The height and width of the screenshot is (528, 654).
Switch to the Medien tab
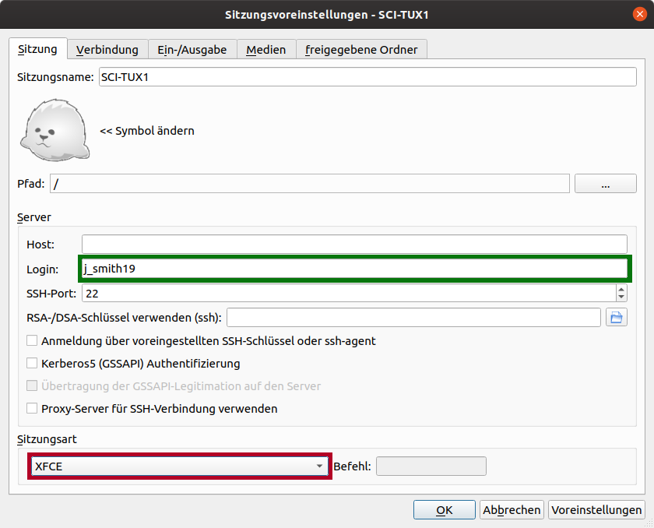click(x=265, y=49)
